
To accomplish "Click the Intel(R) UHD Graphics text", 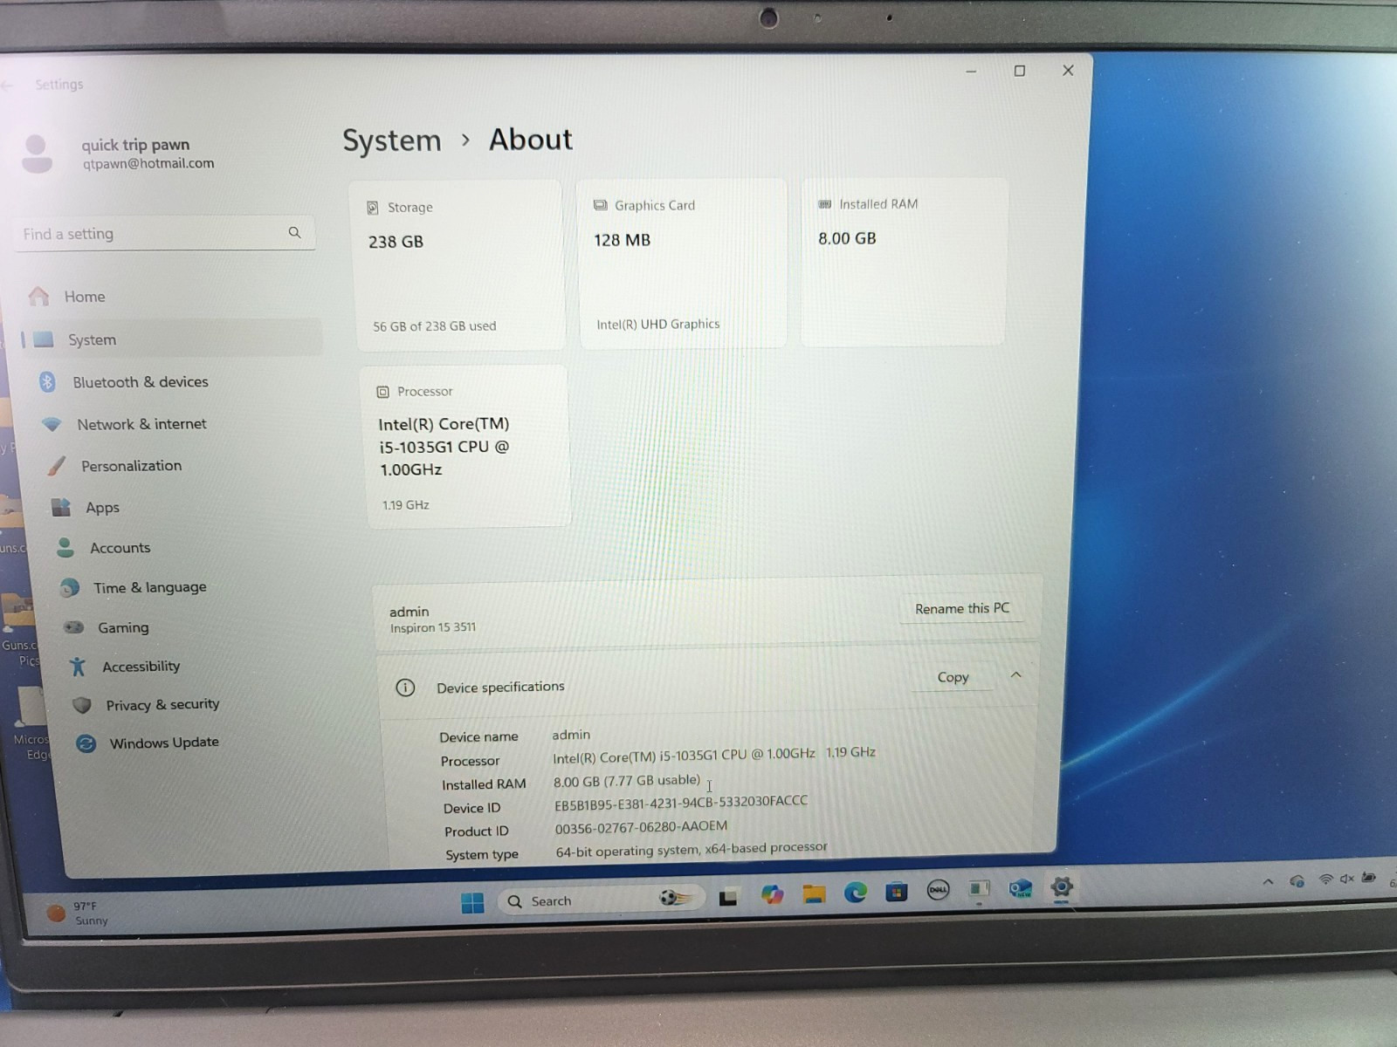I will [658, 324].
